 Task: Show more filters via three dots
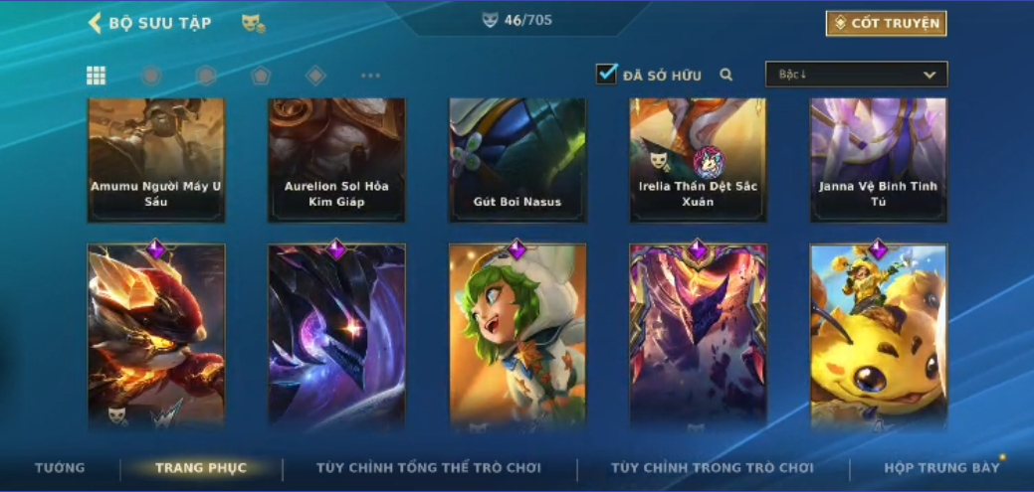pyautogui.click(x=370, y=76)
